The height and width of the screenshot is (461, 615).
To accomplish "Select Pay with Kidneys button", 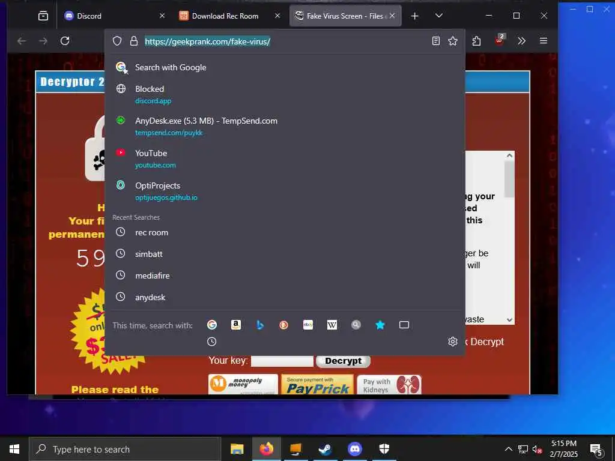I will coord(389,384).
